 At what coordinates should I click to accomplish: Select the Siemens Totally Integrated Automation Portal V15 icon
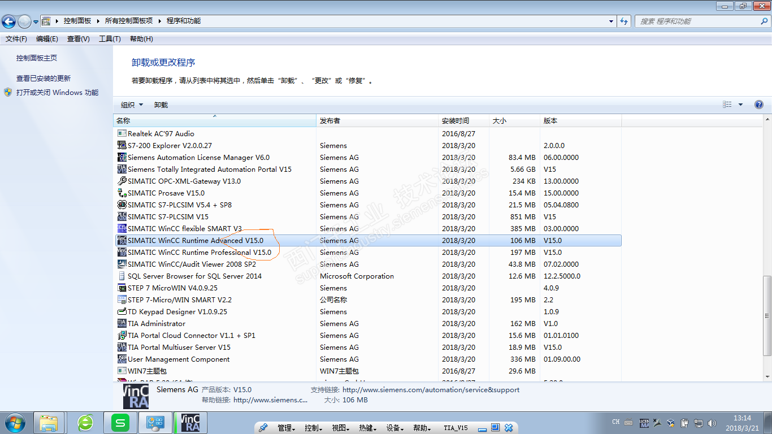[122, 170]
